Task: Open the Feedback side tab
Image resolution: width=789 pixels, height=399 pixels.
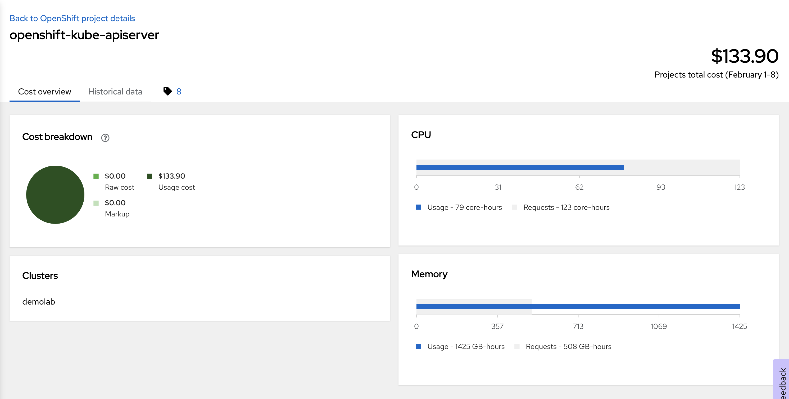Action: click(782, 381)
